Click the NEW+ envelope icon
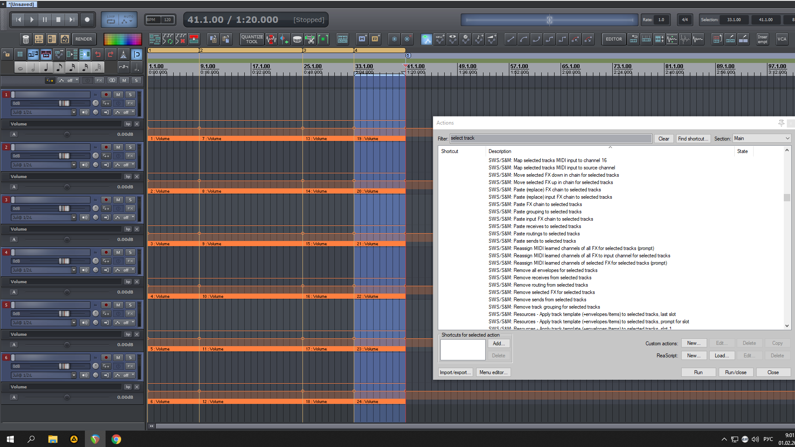795x447 pixels. click(x=440, y=39)
